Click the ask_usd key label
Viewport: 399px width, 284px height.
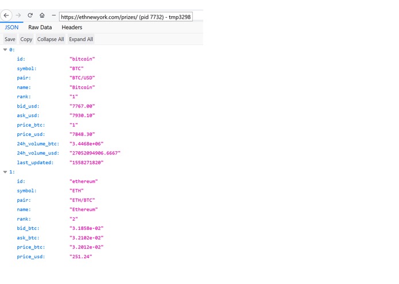point(28,116)
